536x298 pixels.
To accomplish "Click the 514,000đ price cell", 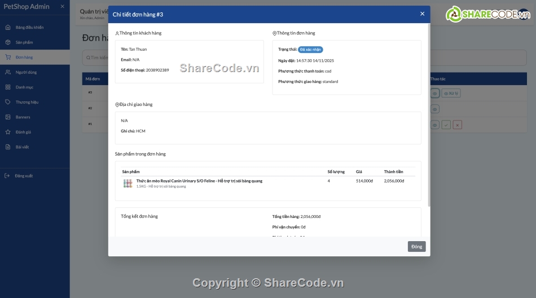I will pos(364,181).
